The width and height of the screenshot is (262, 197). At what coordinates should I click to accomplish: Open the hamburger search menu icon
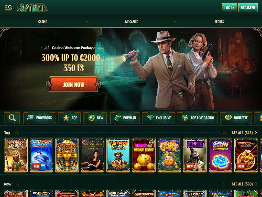(8, 8)
